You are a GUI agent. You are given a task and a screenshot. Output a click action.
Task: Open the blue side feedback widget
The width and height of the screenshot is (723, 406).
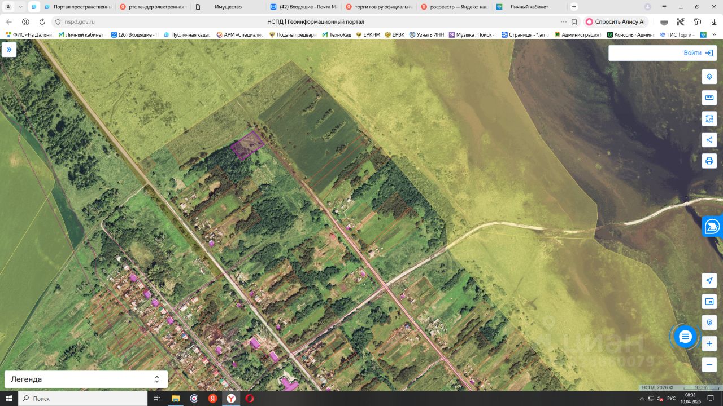click(x=713, y=226)
